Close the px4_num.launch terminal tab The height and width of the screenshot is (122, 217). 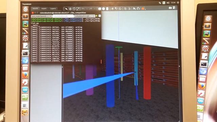click(x=51, y=16)
